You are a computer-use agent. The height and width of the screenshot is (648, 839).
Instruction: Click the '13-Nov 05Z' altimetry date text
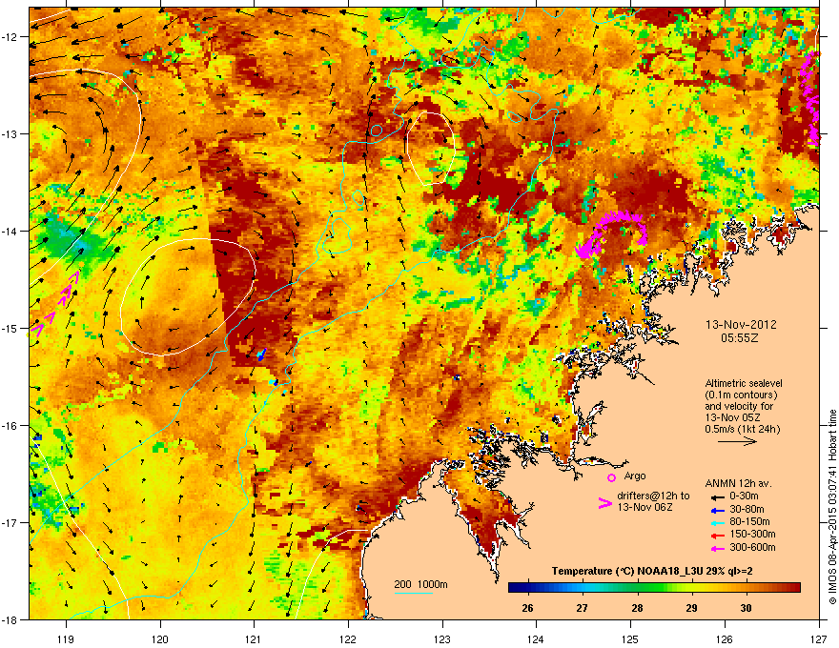(732, 417)
